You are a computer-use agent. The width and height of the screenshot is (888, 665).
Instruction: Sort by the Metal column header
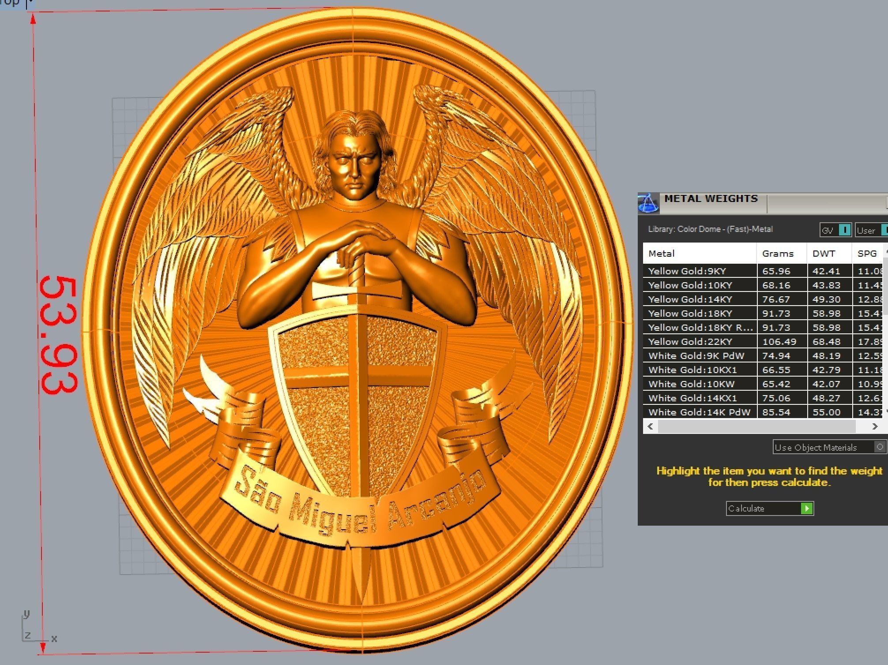point(661,254)
